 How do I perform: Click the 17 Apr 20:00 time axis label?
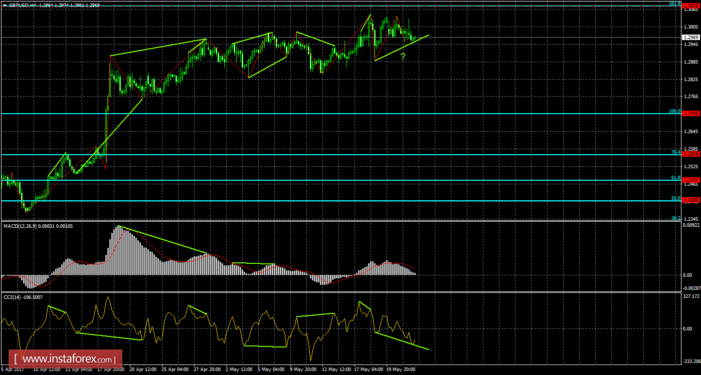pyautogui.click(x=111, y=370)
